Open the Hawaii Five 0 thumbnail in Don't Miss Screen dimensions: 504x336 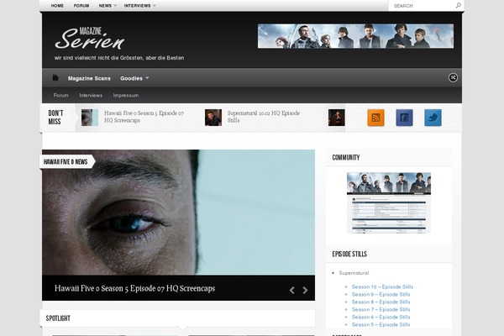90,118
